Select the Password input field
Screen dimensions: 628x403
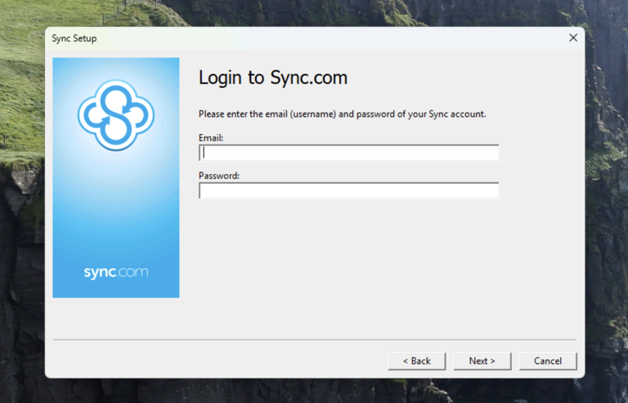(348, 191)
